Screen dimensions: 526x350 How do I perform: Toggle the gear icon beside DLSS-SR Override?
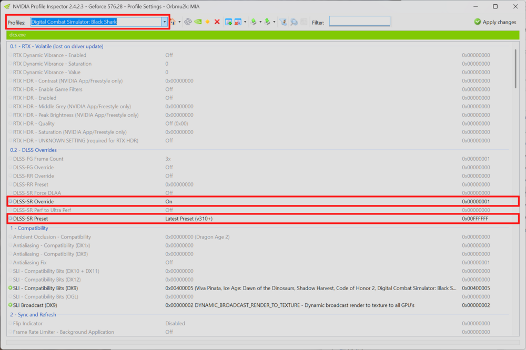pos(11,201)
